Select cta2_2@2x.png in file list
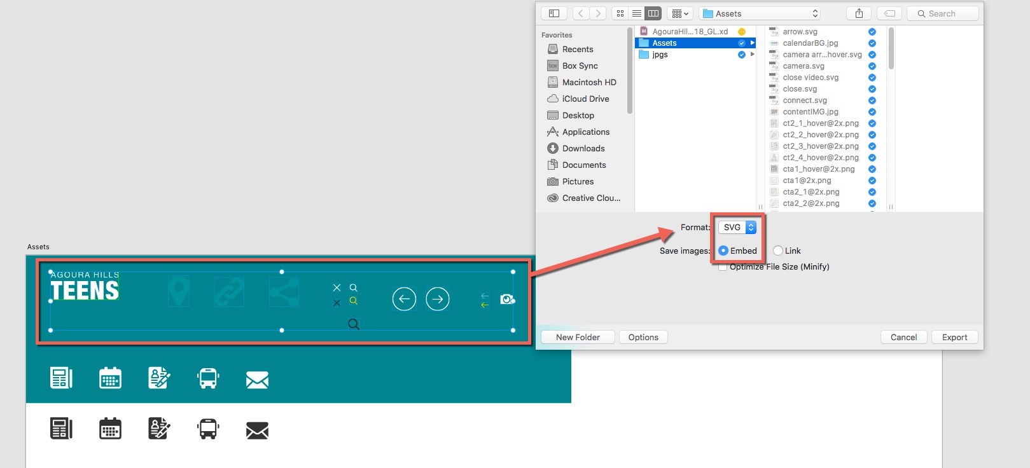Viewport: 1030px width, 468px height. click(x=811, y=203)
